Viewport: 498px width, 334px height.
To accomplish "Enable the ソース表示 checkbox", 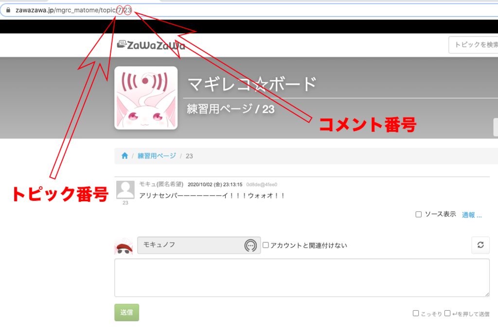I will [x=418, y=214].
